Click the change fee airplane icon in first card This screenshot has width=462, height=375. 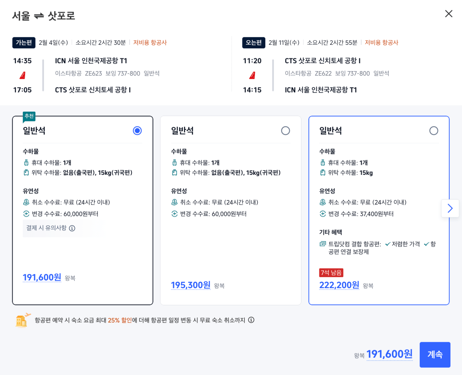26,214
